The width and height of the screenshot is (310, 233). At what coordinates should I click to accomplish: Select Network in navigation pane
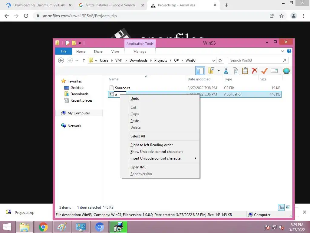tap(74, 126)
